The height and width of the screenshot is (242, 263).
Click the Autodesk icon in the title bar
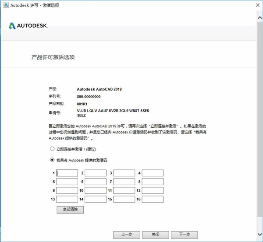pyautogui.click(x=5, y=5)
